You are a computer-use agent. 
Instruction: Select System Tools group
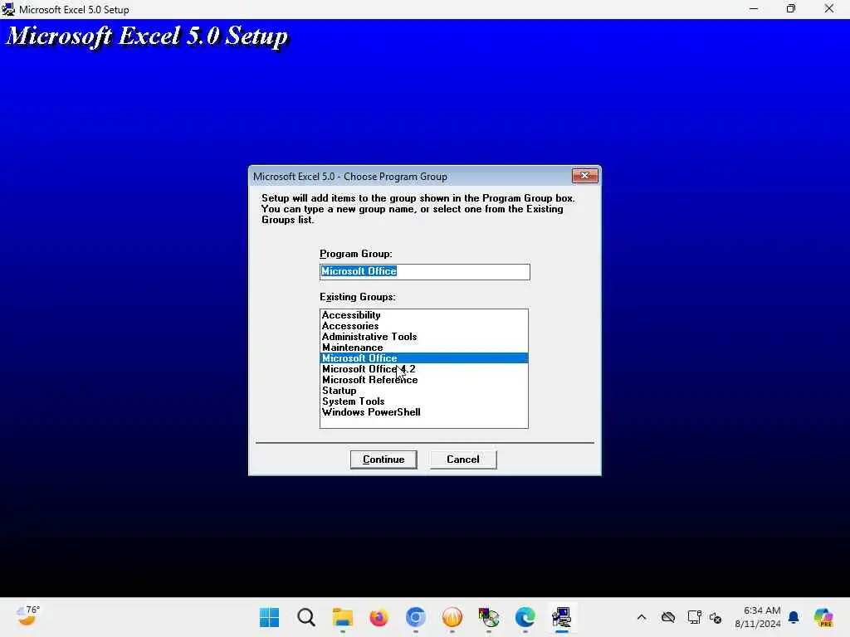point(424,401)
